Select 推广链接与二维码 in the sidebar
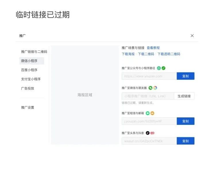This screenshot has width=222, height=171. pyautogui.click(x=34, y=52)
